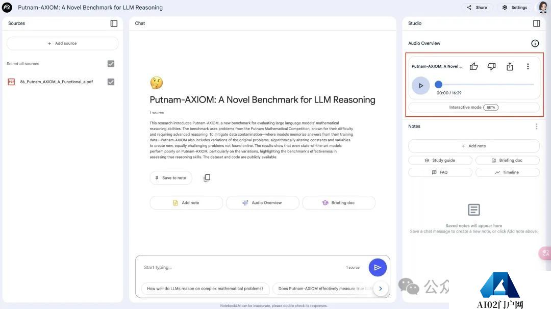The width and height of the screenshot is (551, 309).
Task: Click the notebook title in the header
Action: click(90, 7)
